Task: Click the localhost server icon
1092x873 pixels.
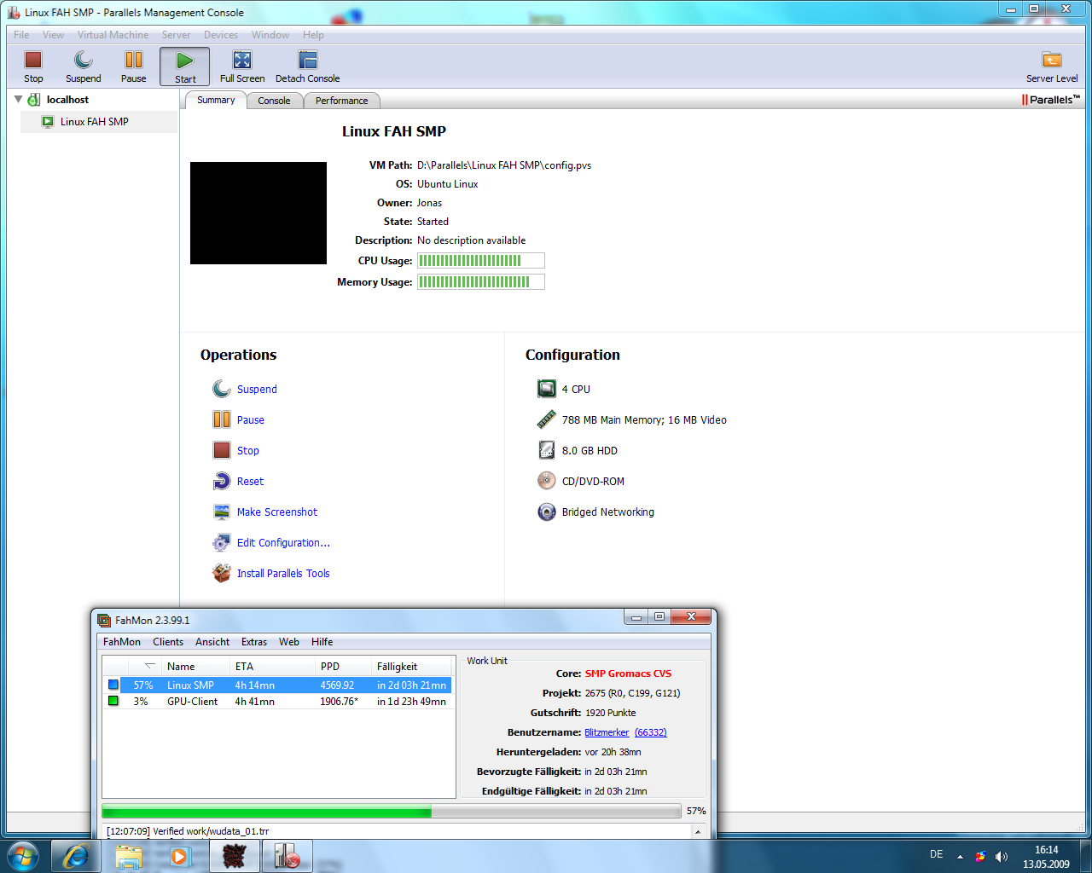Action: coord(34,100)
